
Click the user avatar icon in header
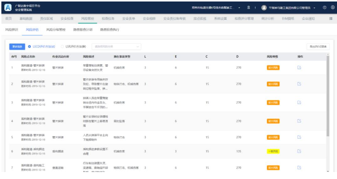point(264,8)
